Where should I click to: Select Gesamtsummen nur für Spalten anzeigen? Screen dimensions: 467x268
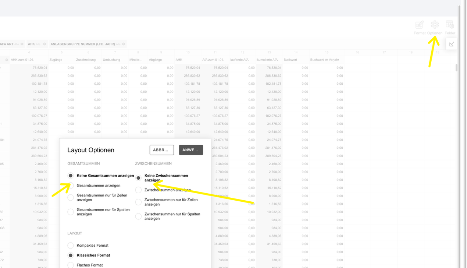(71, 212)
